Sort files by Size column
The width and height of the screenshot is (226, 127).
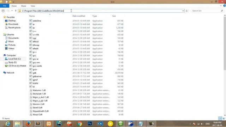(114, 16)
